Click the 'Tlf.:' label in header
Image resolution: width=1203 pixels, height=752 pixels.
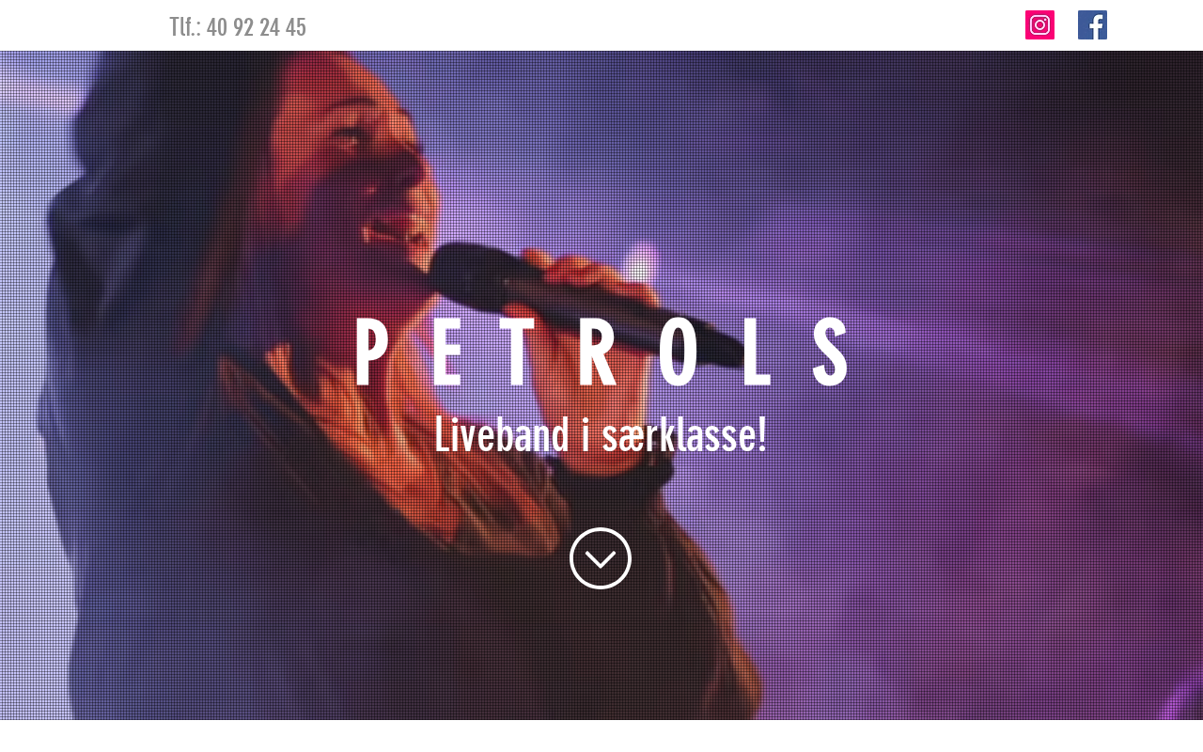coord(185,27)
